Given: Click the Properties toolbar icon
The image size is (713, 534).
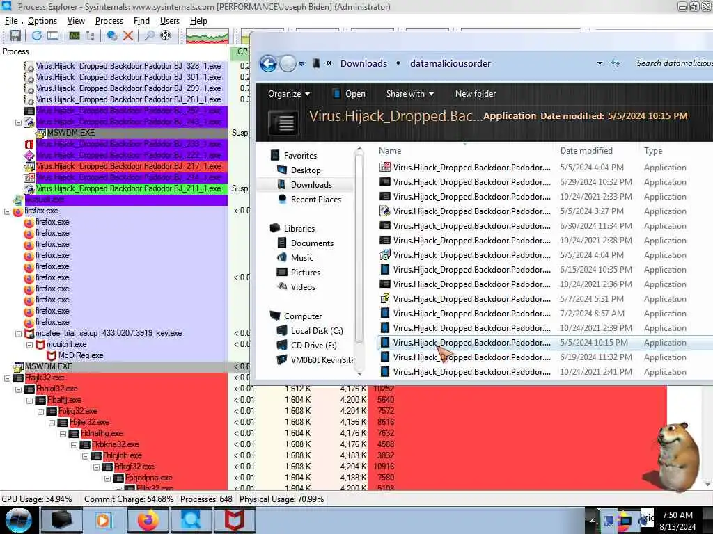Looking at the screenshot, I should 112,35.
